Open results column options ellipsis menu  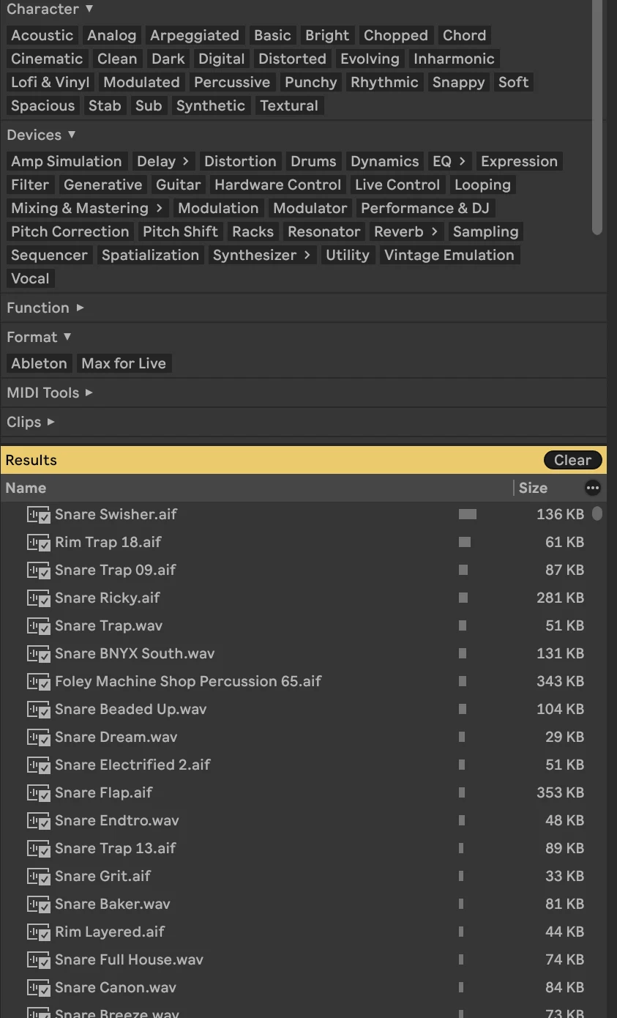coord(593,488)
